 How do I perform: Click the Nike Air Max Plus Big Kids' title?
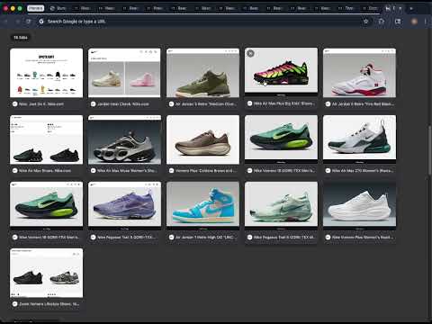[x=284, y=103]
